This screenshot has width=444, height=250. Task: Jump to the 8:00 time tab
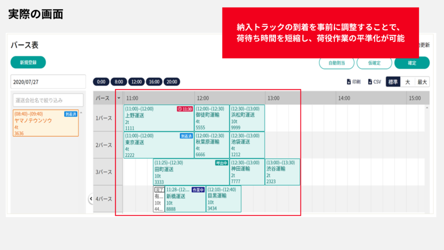coord(119,82)
